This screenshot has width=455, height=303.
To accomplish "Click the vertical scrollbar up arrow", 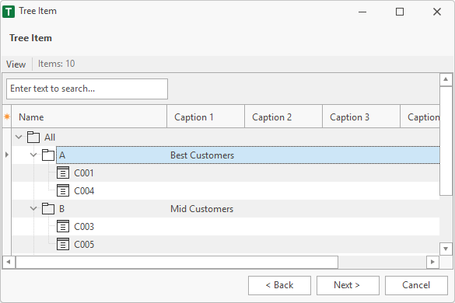I will (x=446, y=79).
